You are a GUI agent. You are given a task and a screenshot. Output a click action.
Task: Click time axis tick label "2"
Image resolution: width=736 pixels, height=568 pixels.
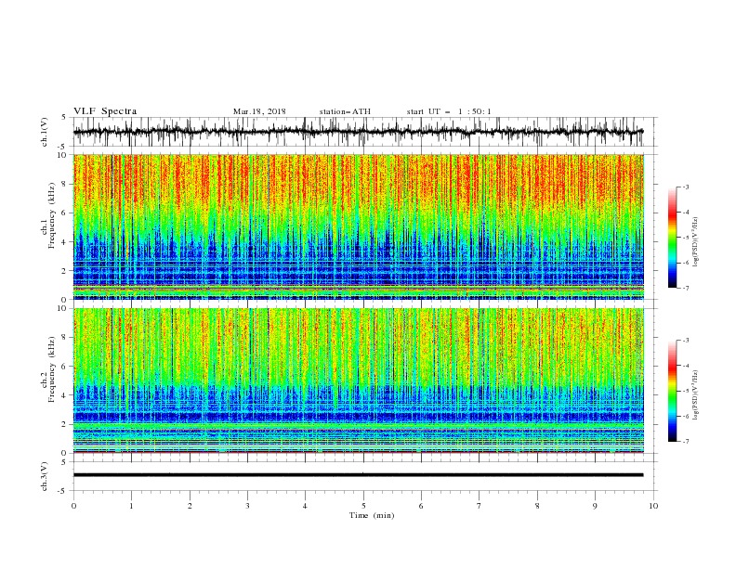pyautogui.click(x=190, y=506)
